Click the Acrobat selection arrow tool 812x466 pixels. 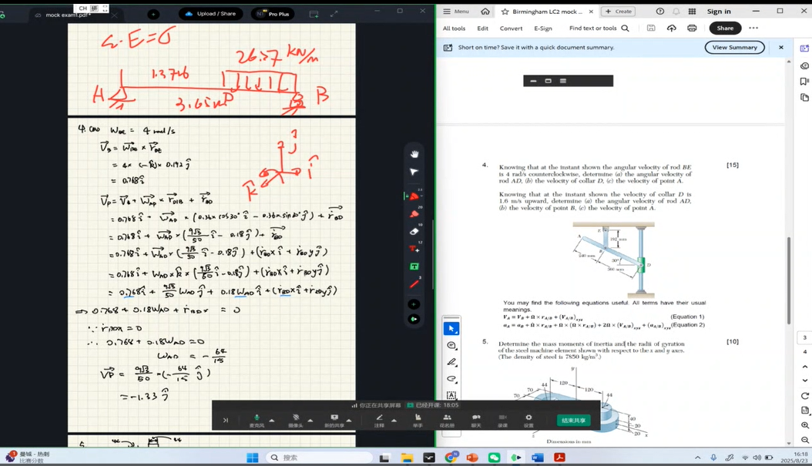click(x=451, y=329)
